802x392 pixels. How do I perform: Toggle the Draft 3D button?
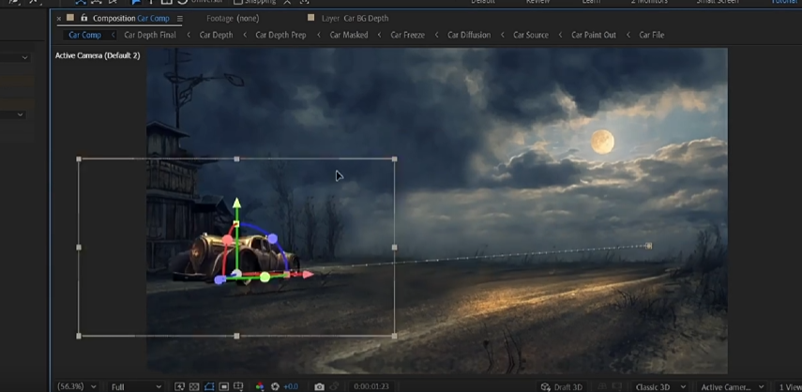562,387
